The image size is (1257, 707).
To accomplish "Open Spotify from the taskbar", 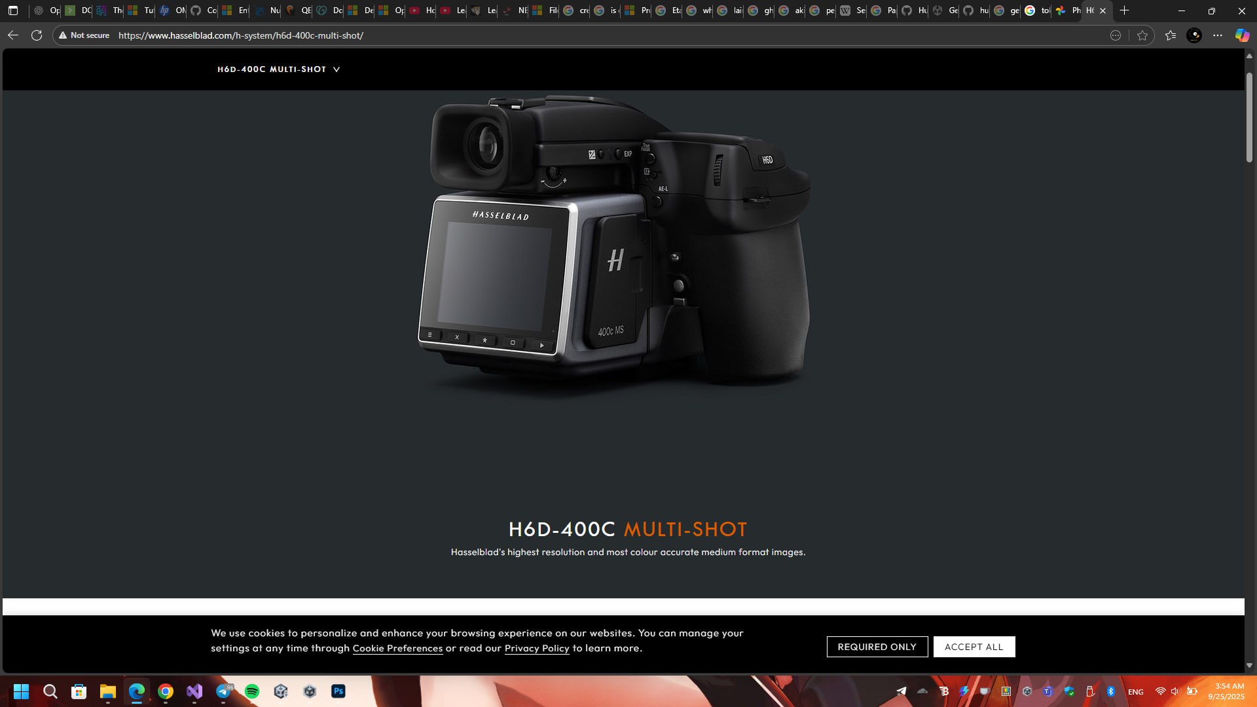I will coord(252,691).
